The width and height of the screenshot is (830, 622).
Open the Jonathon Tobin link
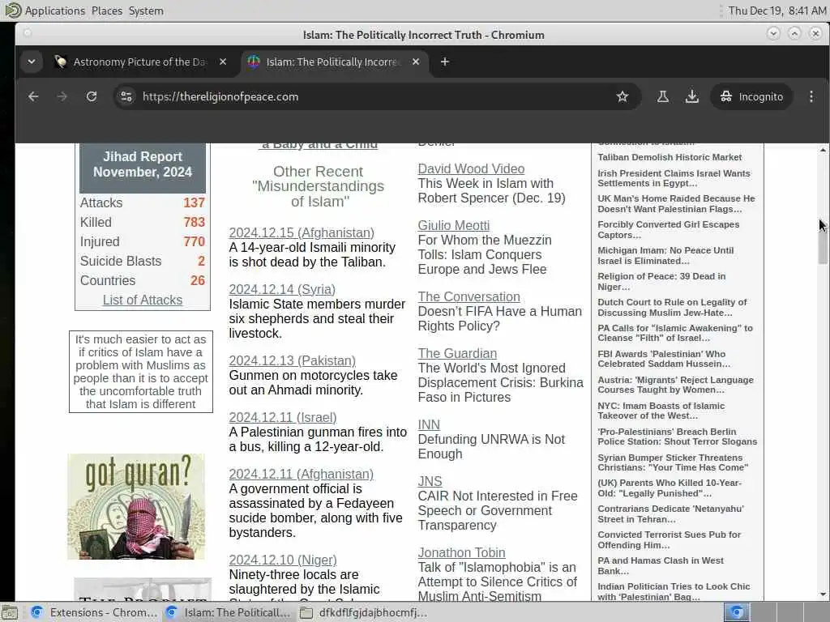[x=461, y=552]
